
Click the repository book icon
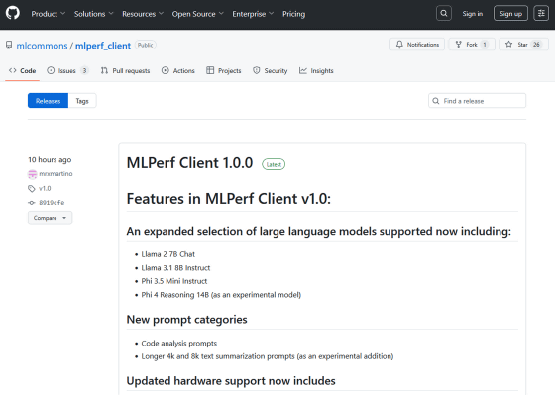point(9,45)
